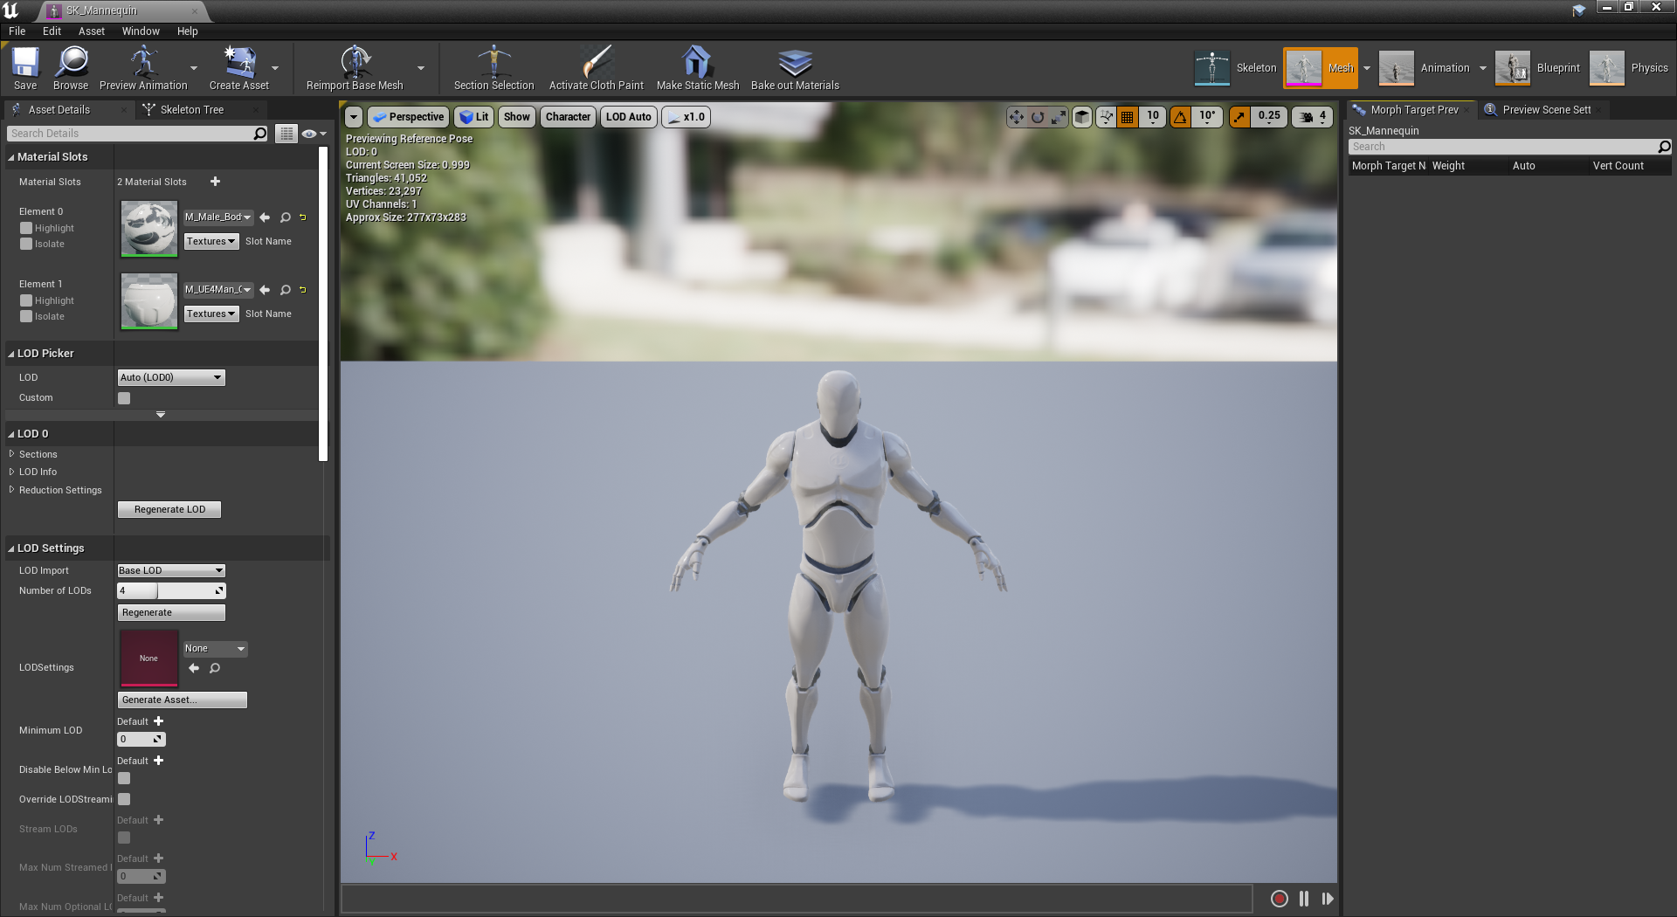Open the Edit menu
Screen dimensions: 1677x917
(x=52, y=31)
